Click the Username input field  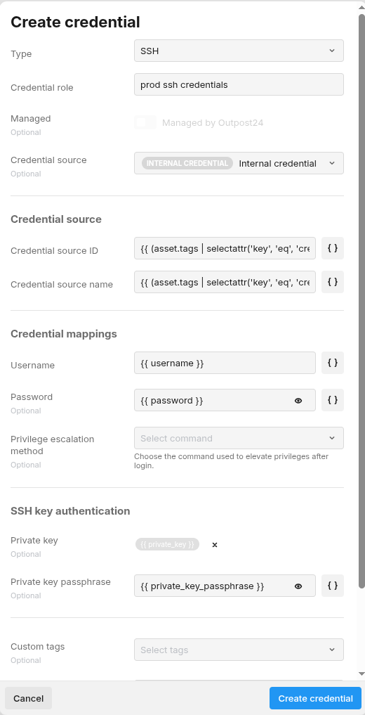(225, 363)
